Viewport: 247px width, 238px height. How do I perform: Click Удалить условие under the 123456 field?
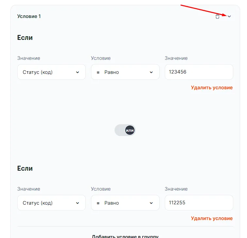[x=212, y=88]
